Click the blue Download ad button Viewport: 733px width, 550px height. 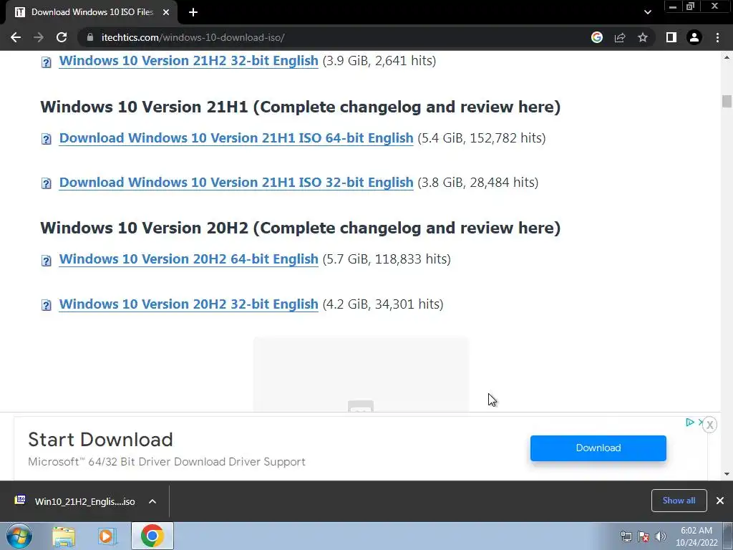(x=598, y=448)
